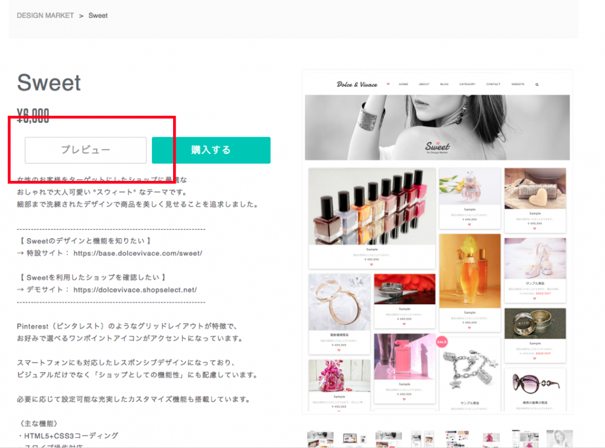
Task: Click the ・HTML5+CSS3コーディング feature line
Action: pos(68,436)
